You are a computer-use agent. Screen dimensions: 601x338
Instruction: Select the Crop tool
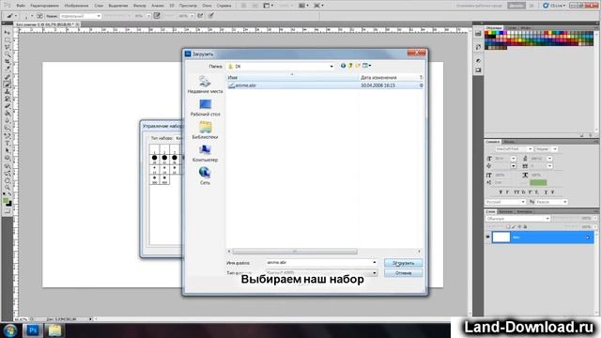point(8,62)
